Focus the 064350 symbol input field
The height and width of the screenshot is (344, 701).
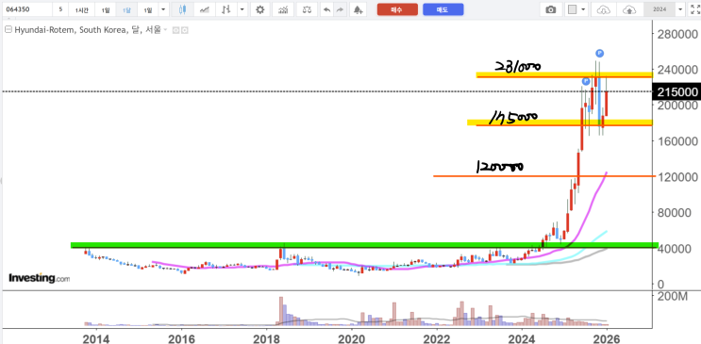(x=26, y=9)
